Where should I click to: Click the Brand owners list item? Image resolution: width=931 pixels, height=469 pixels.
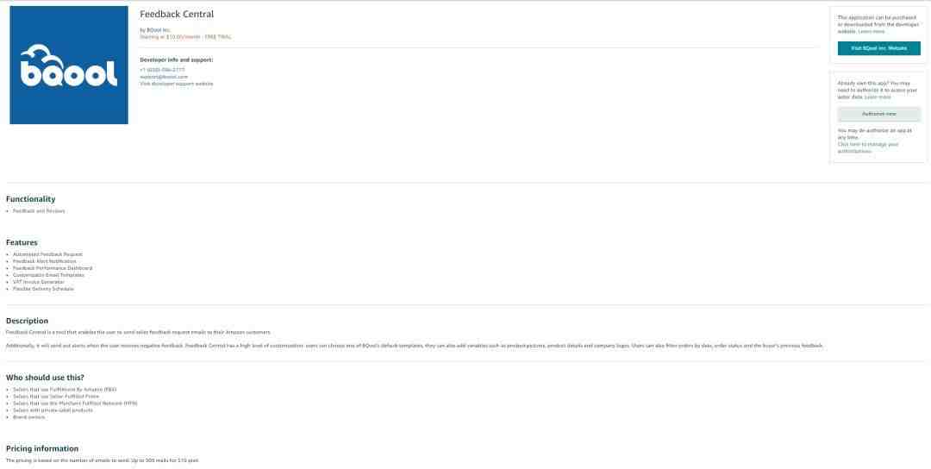click(x=29, y=416)
